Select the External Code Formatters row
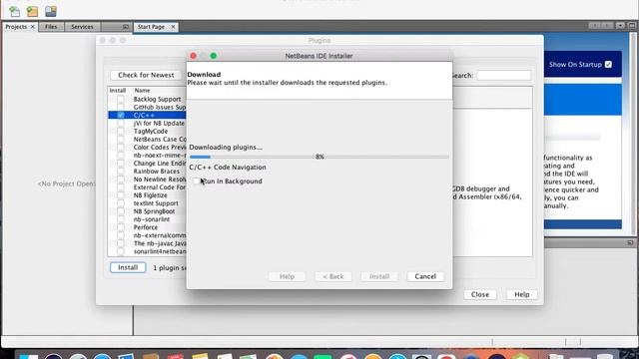 [x=147, y=187]
